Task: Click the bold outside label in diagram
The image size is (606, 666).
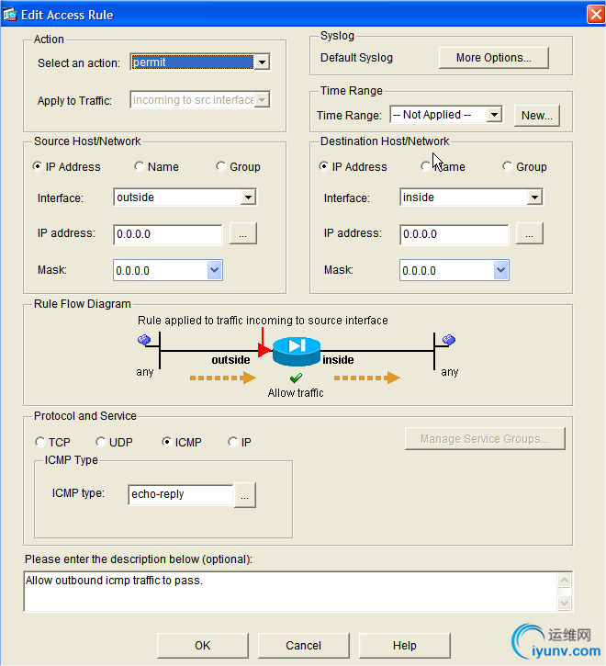Action: [230, 360]
